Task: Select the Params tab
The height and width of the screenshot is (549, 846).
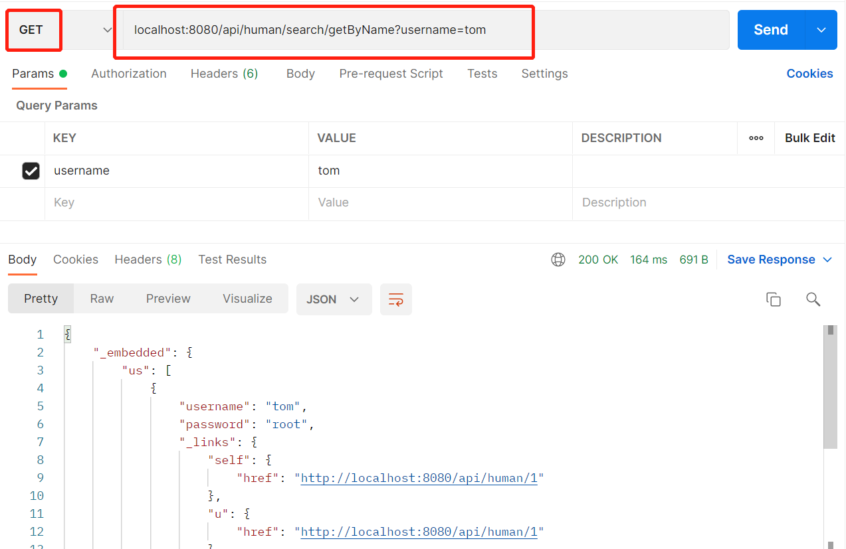Action: (x=39, y=74)
